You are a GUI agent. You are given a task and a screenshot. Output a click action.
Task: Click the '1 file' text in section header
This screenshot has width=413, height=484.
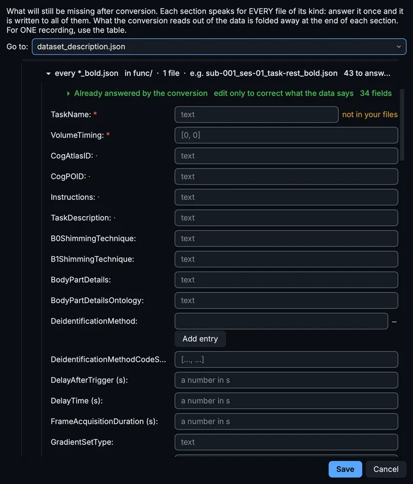click(x=171, y=73)
